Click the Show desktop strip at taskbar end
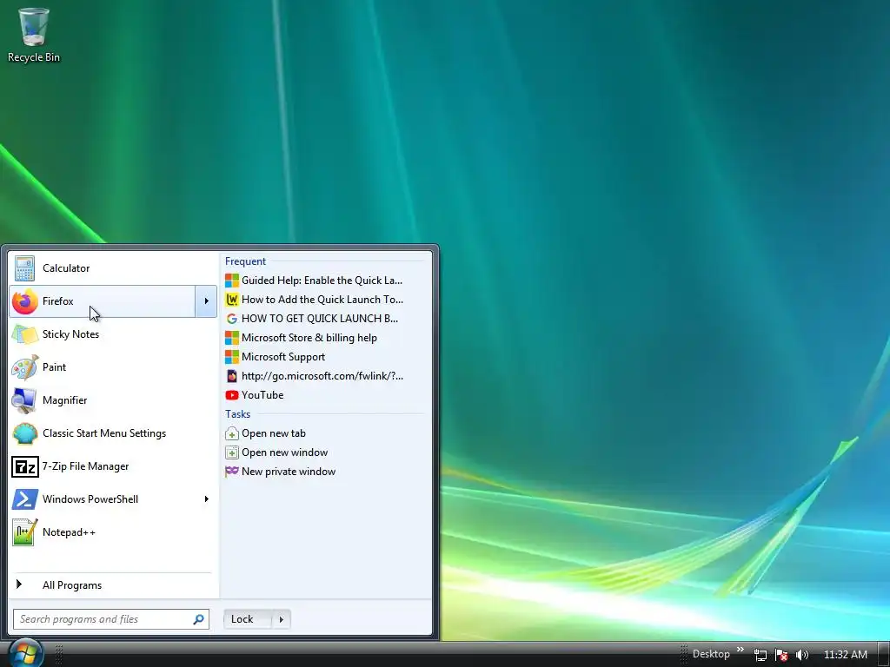The width and height of the screenshot is (890, 667). pyautogui.click(x=883, y=655)
